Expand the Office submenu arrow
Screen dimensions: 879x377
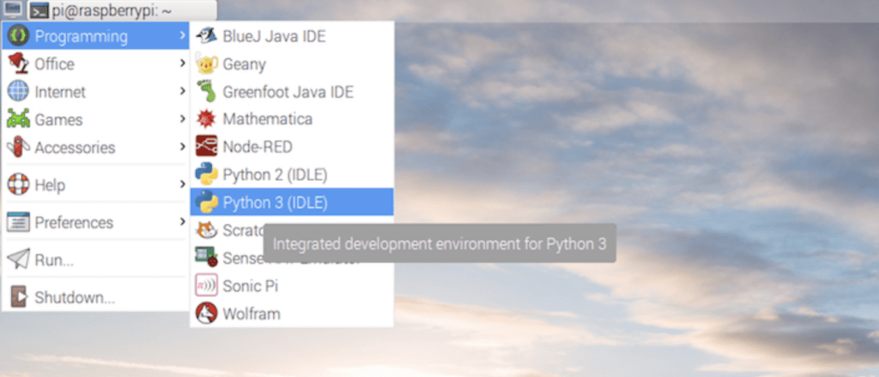182,64
